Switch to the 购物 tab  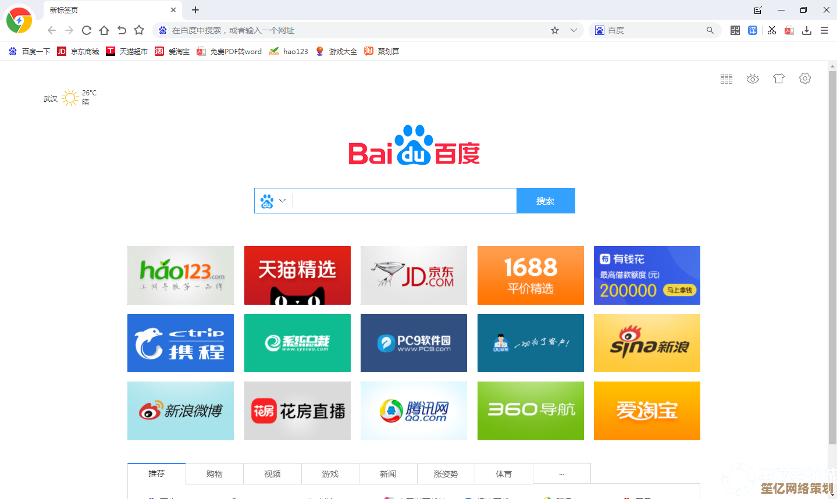point(215,473)
